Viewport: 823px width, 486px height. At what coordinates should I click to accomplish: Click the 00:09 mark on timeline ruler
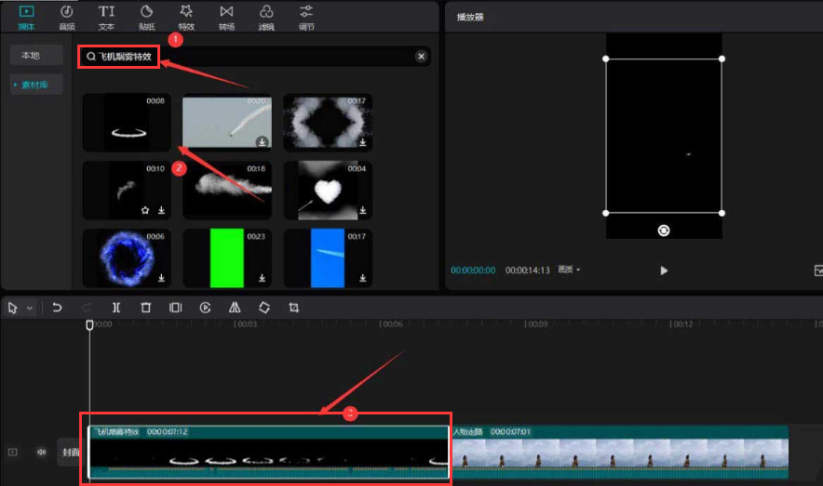pos(536,324)
